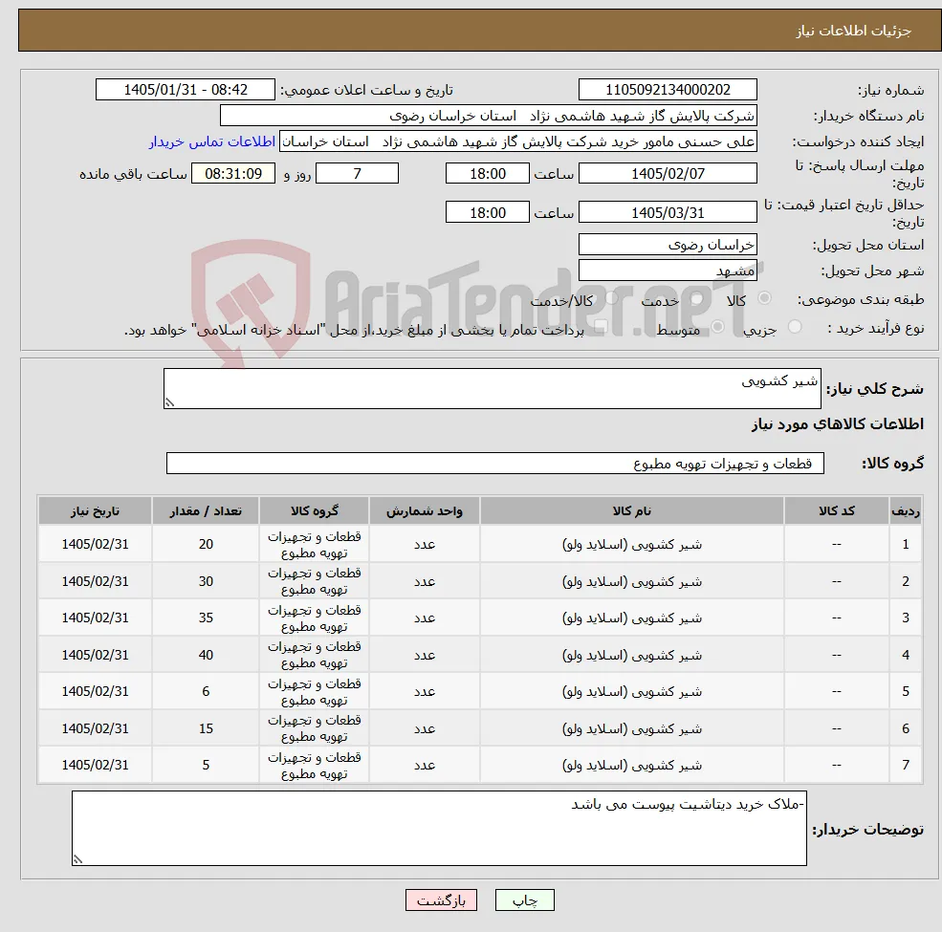Click the بازگشت (back) button

pyautogui.click(x=441, y=900)
